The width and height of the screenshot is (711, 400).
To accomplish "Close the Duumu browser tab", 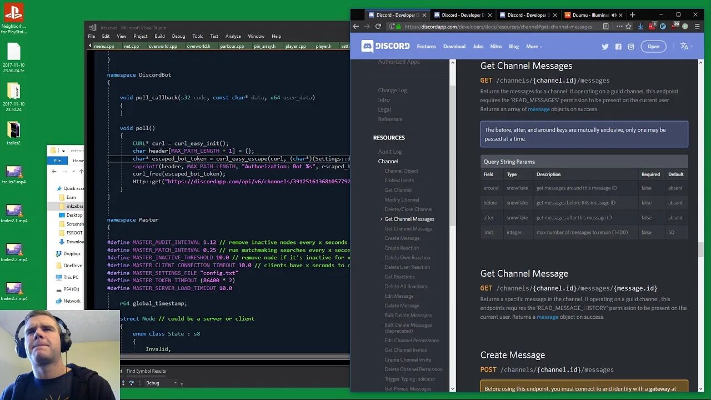I will coord(621,15).
